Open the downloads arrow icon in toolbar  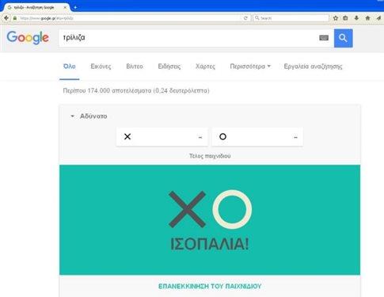click(356, 18)
